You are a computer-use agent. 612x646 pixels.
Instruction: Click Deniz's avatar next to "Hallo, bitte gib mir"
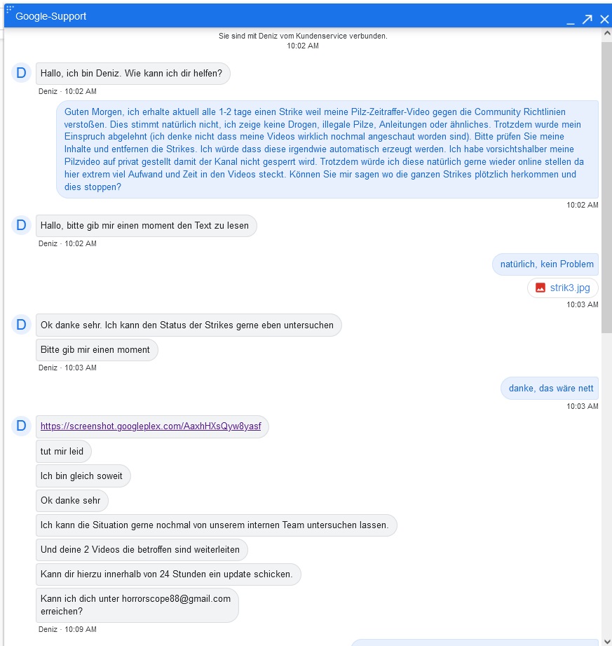[x=21, y=225]
